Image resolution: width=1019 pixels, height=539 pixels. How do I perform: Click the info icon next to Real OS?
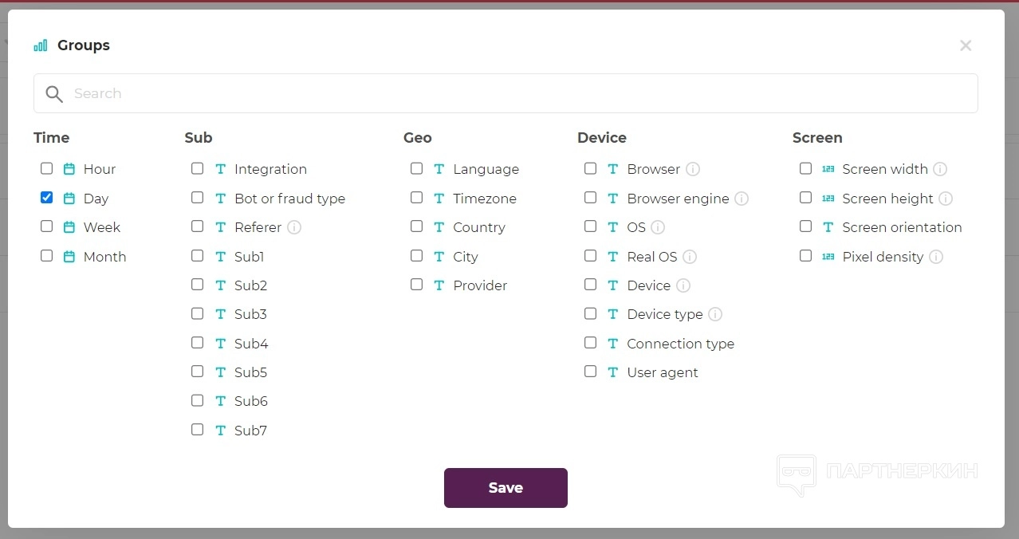690,257
